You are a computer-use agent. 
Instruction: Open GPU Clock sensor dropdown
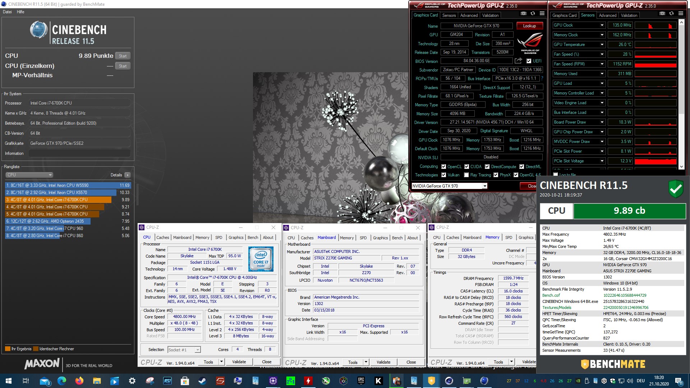[602, 25]
